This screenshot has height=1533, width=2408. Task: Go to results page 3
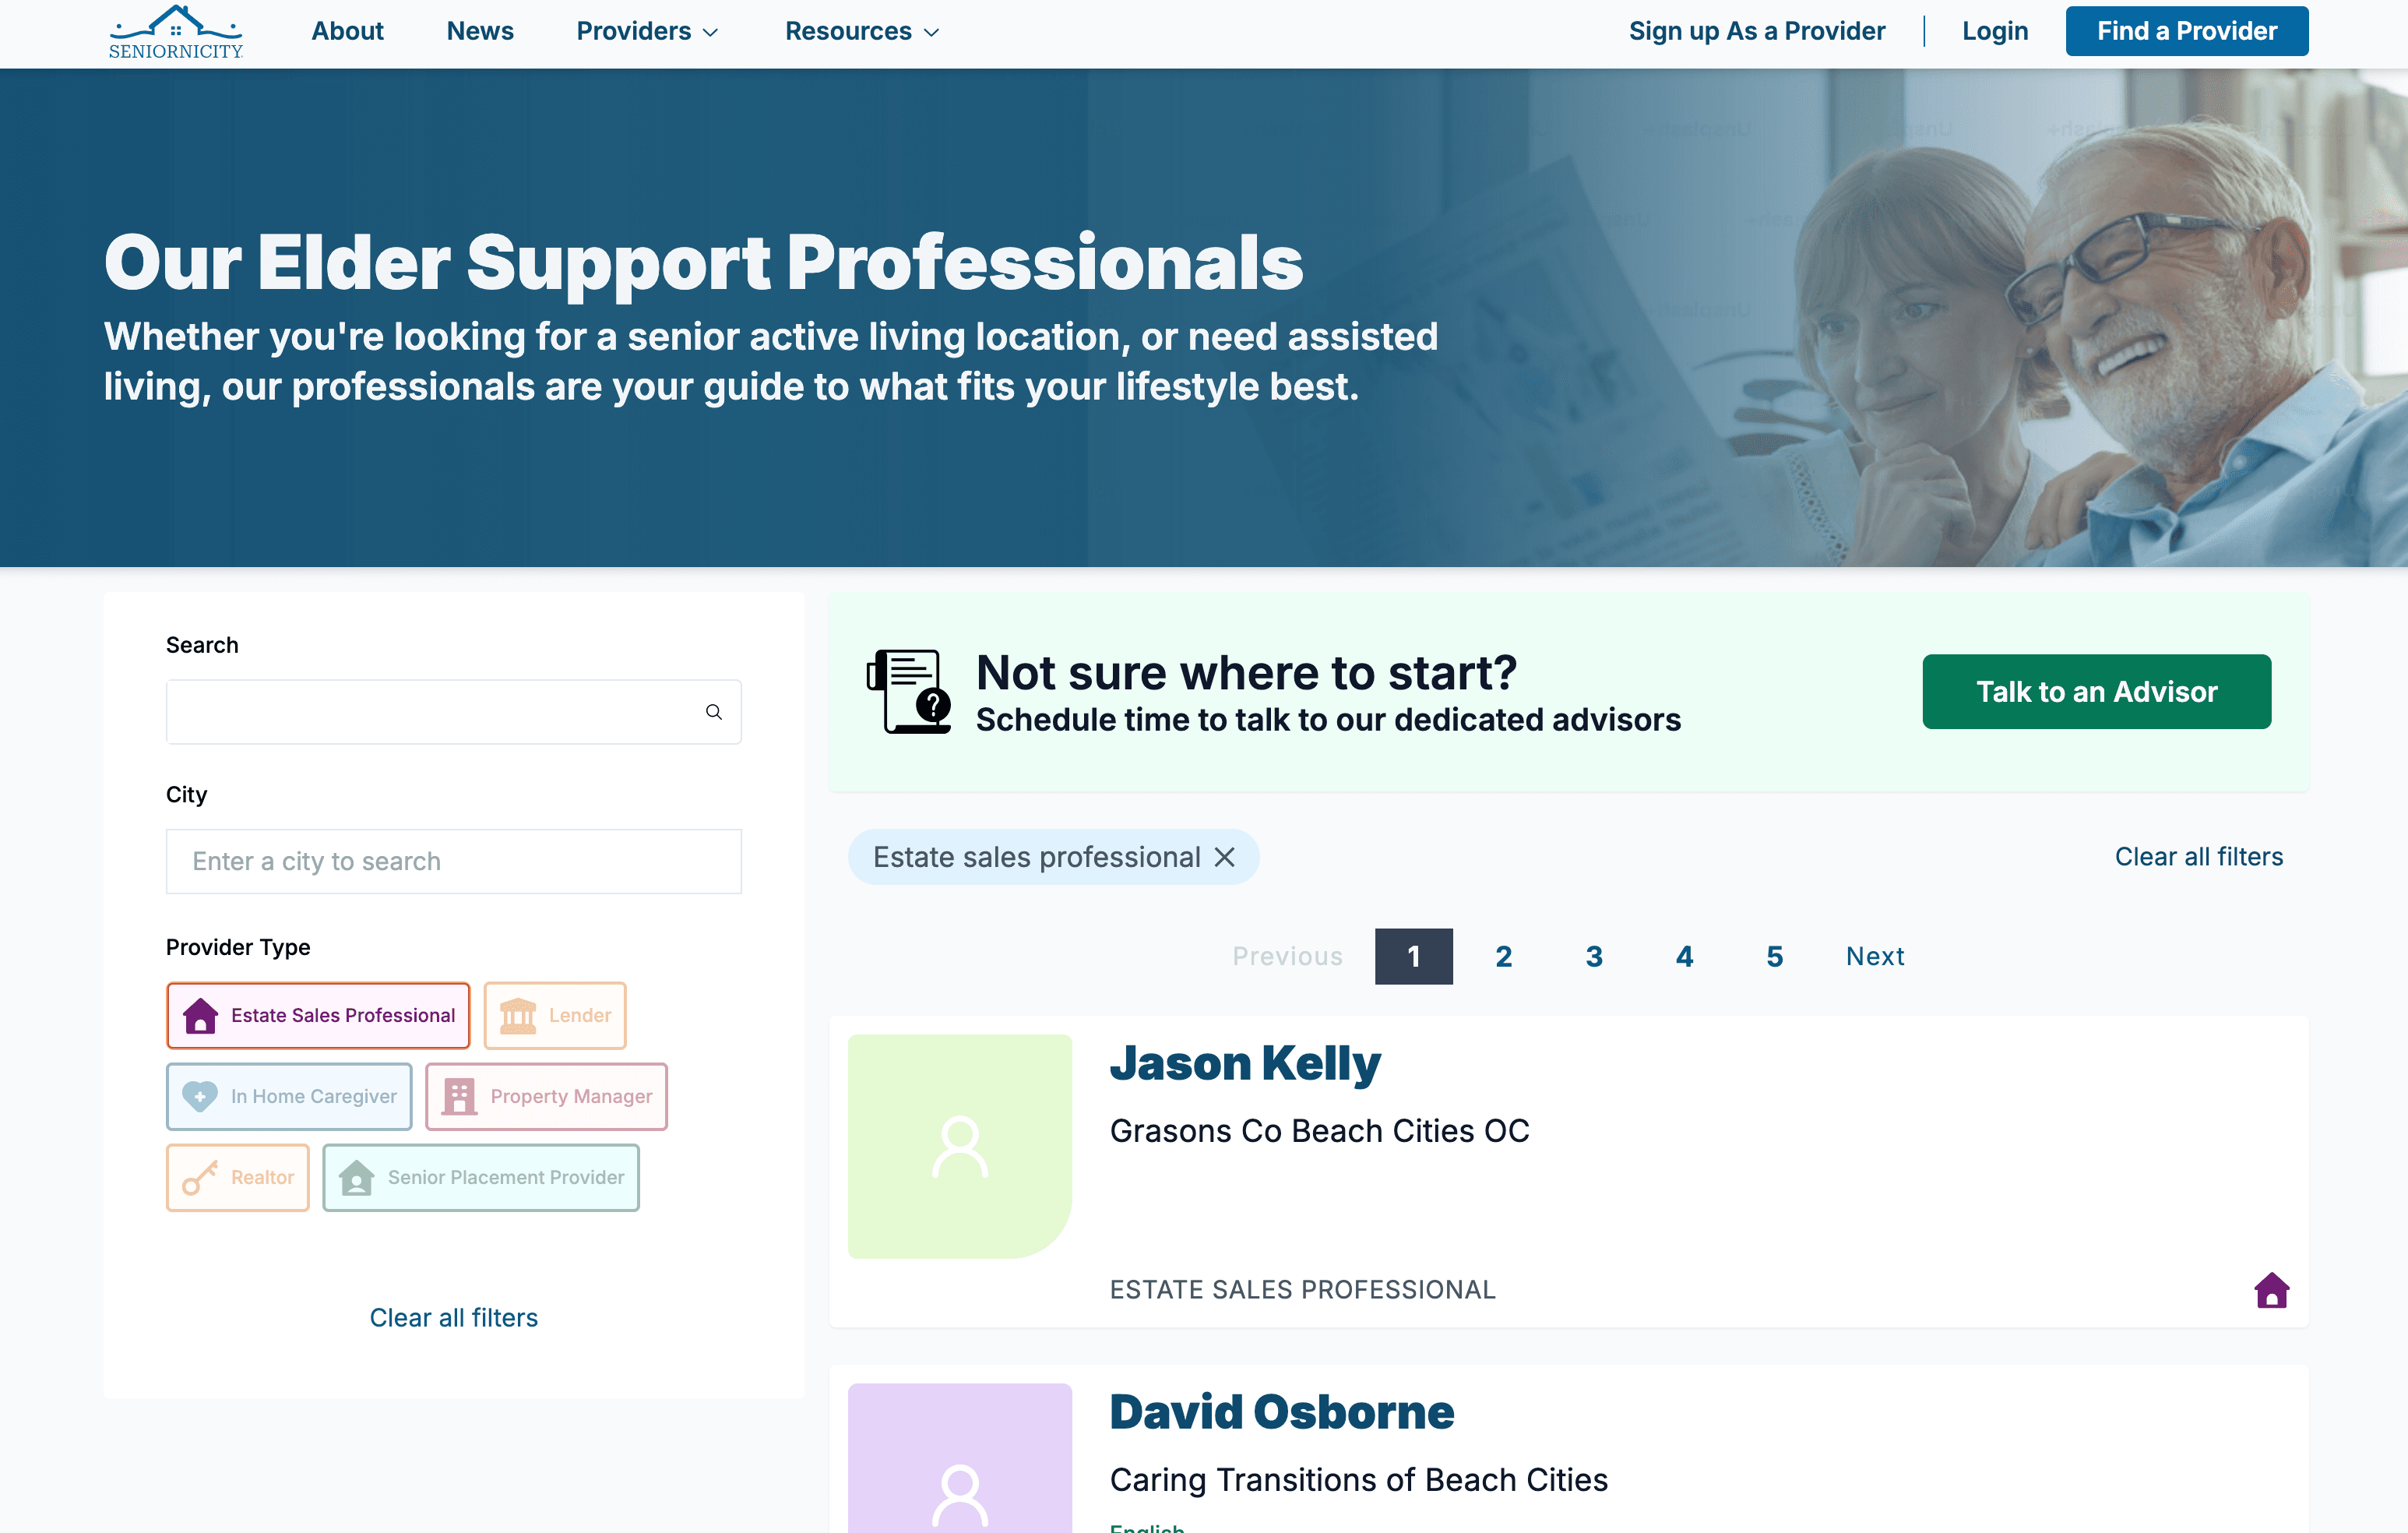(1594, 956)
